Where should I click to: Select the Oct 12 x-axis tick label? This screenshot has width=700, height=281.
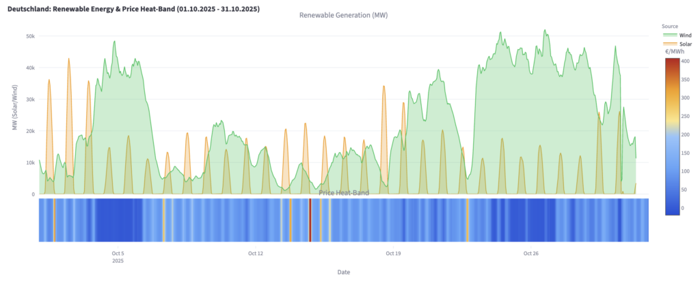tap(255, 254)
